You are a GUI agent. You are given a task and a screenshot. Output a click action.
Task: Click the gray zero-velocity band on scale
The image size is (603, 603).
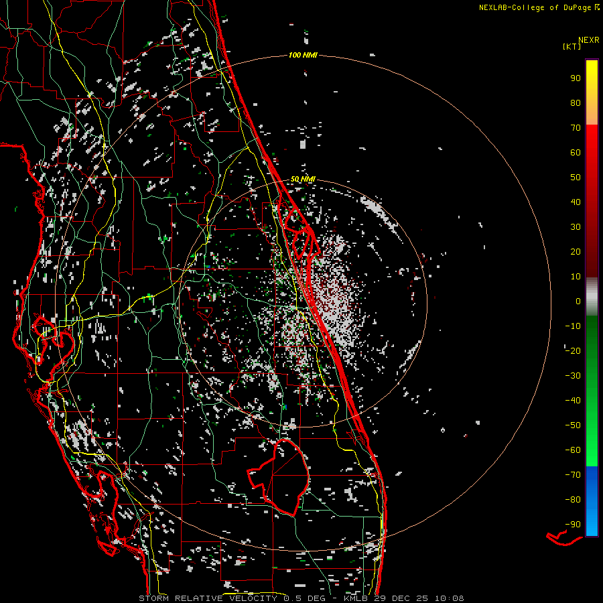(x=592, y=297)
